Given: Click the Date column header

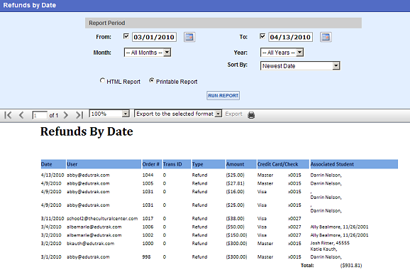Looking at the screenshot, I should [x=53, y=164].
